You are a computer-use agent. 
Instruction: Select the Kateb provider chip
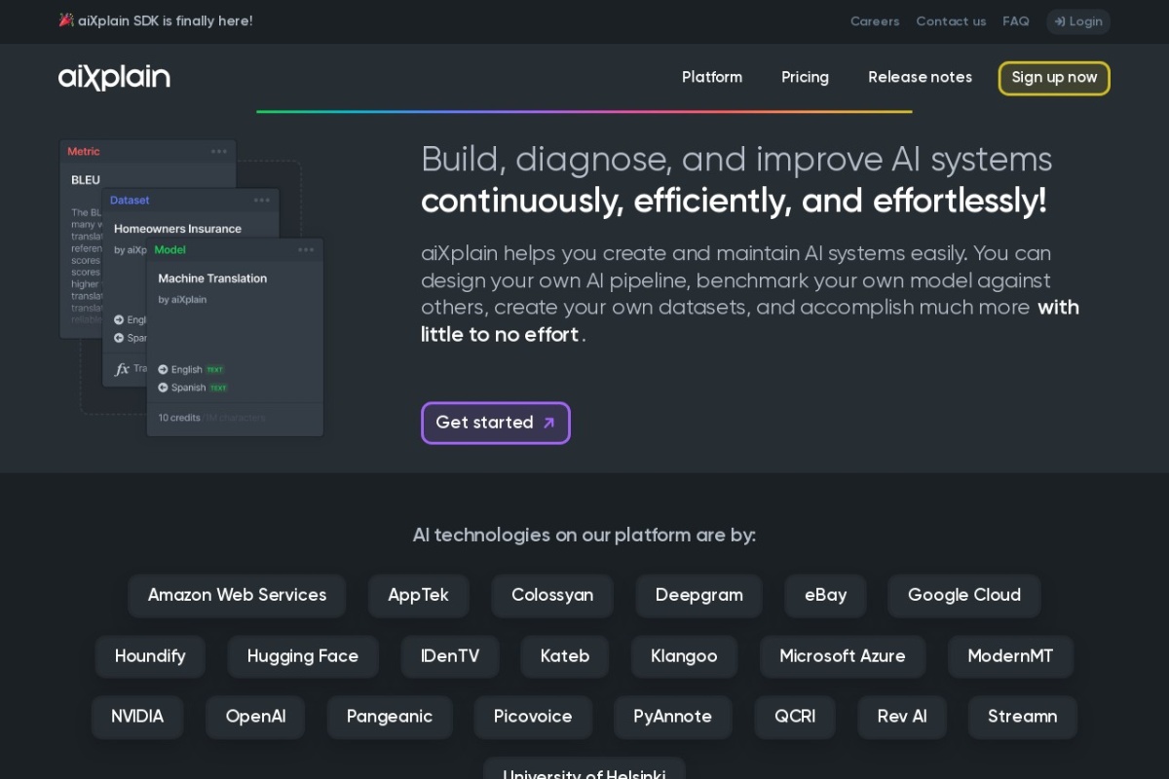[x=565, y=656]
